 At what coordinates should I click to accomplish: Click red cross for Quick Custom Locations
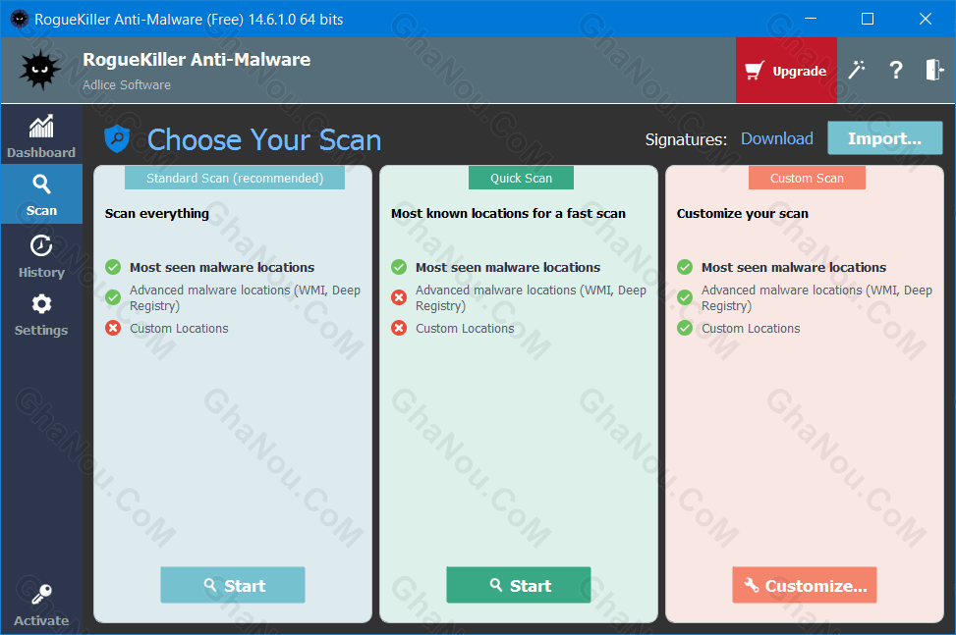[399, 328]
